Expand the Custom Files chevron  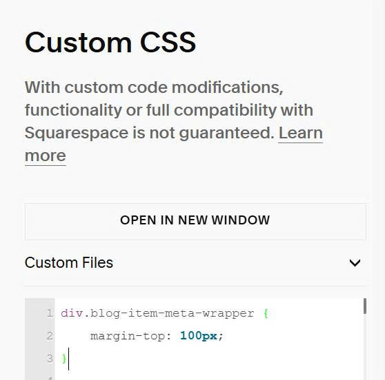(x=355, y=263)
